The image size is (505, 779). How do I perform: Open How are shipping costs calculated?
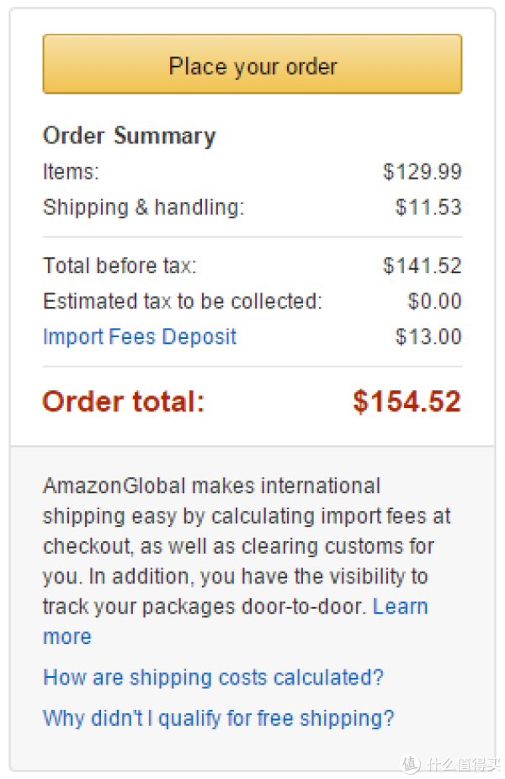click(213, 677)
